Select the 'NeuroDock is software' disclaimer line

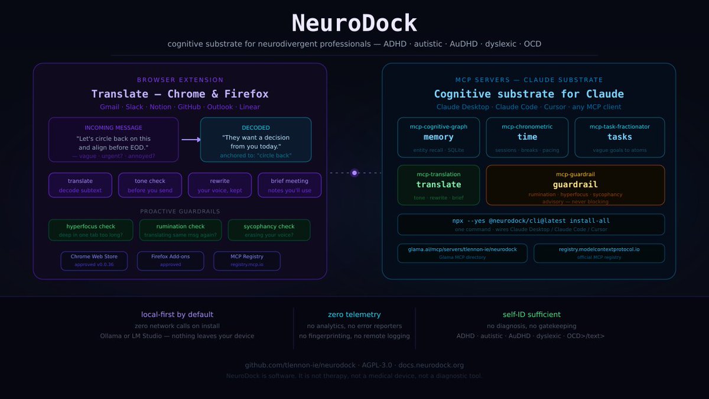pos(354,376)
